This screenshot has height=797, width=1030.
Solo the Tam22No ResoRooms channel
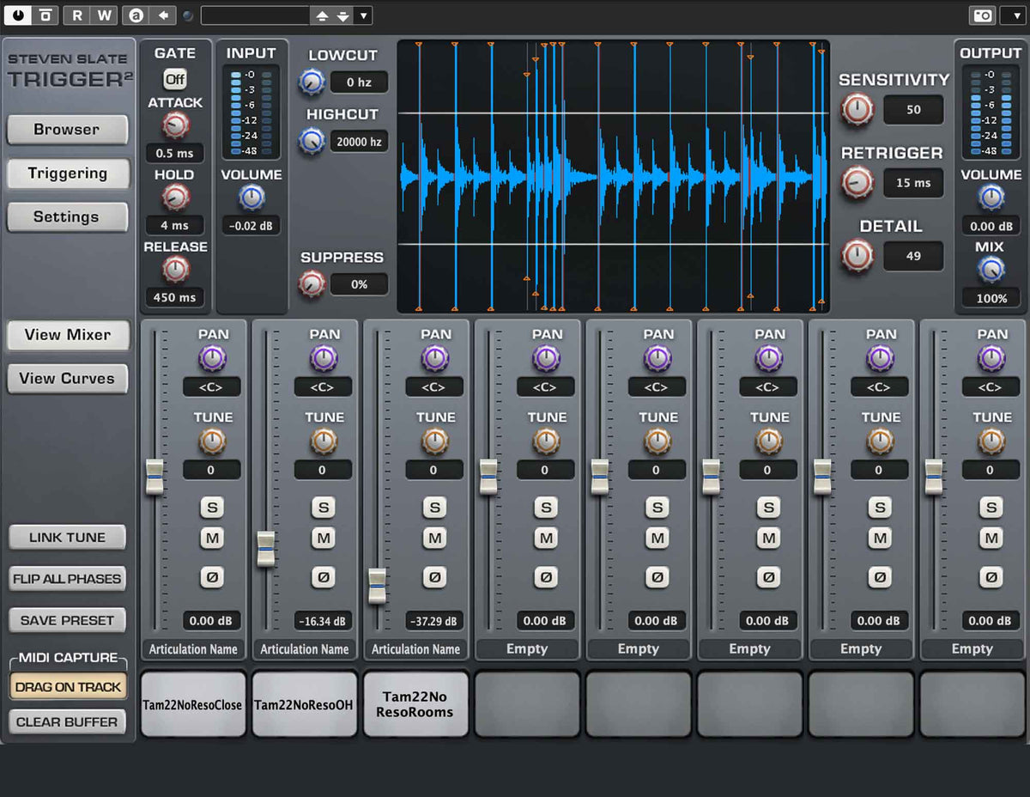point(434,507)
